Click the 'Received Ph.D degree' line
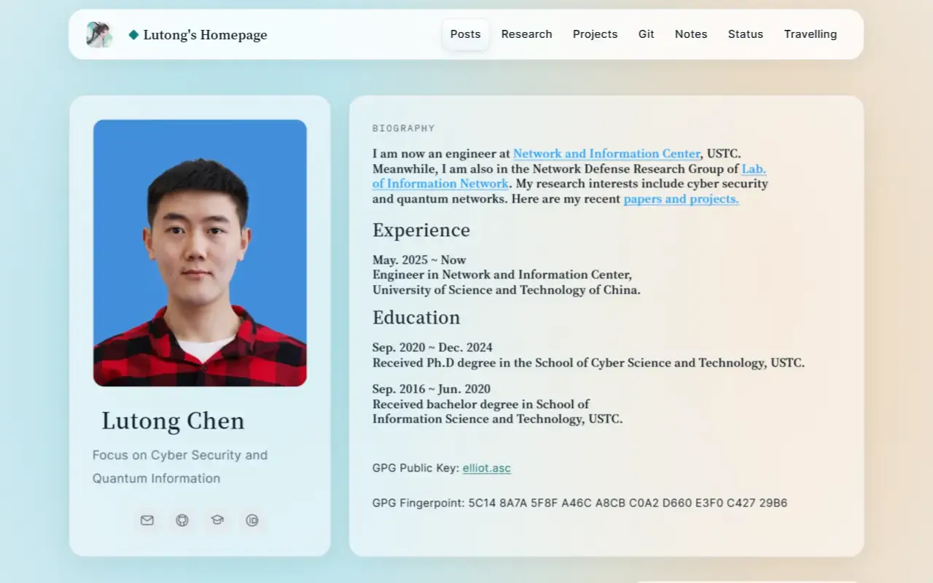The image size is (933, 583). [x=588, y=363]
